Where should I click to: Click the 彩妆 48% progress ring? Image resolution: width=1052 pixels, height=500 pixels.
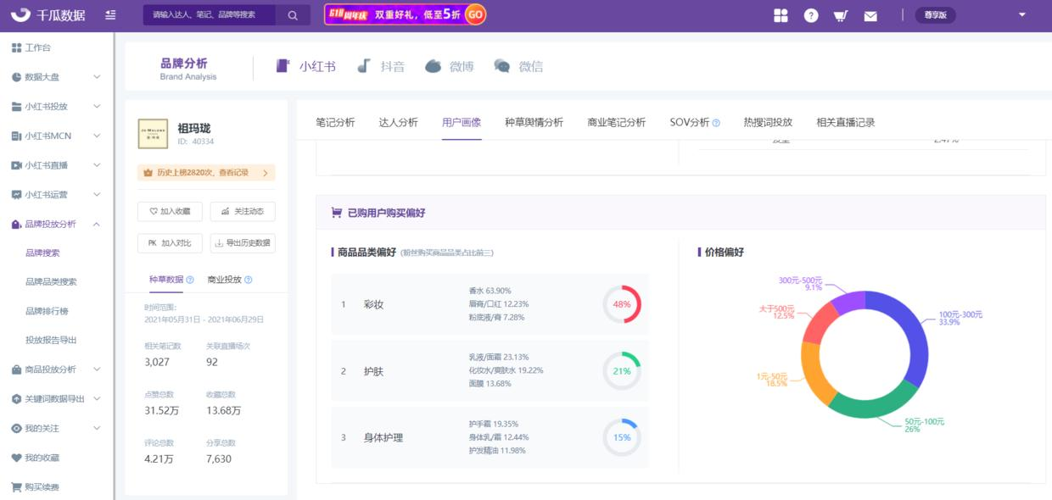620,303
